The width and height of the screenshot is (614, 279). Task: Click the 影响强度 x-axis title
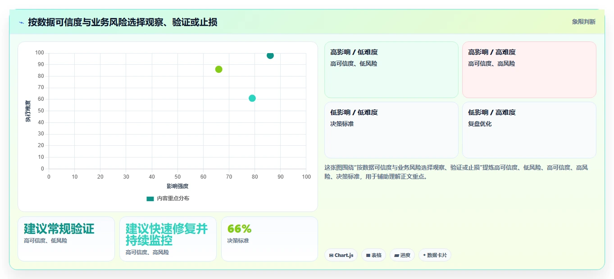coord(177,186)
